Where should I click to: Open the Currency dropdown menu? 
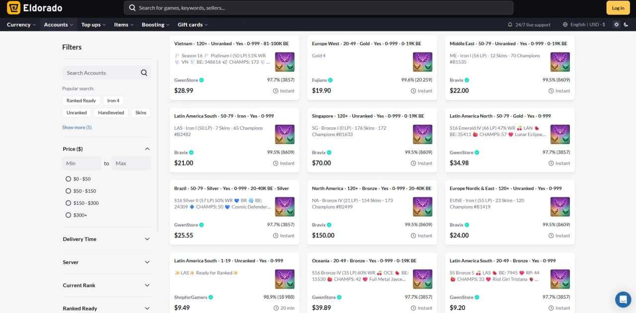tap(21, 24)
